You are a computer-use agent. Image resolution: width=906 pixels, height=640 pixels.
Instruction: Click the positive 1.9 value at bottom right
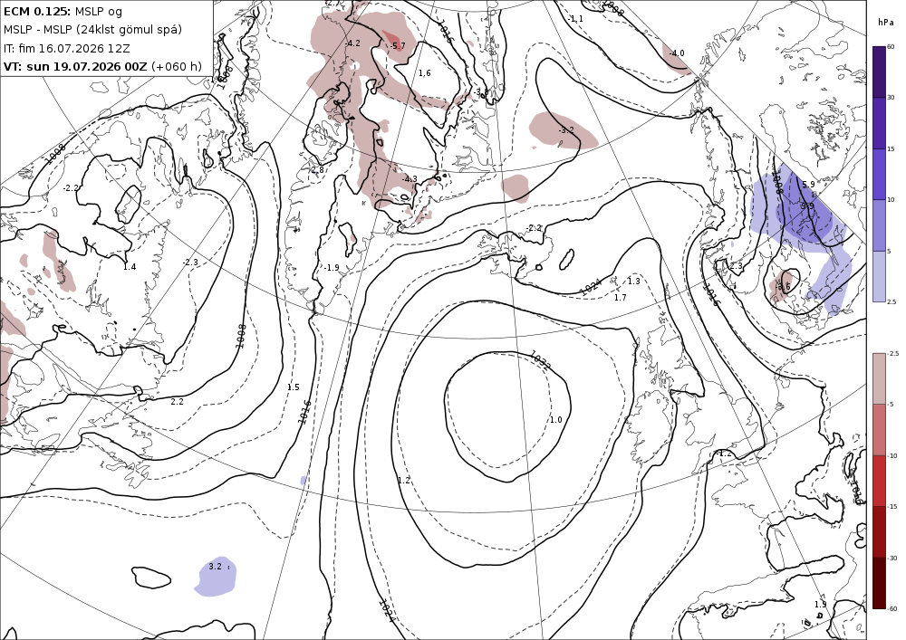821,604
